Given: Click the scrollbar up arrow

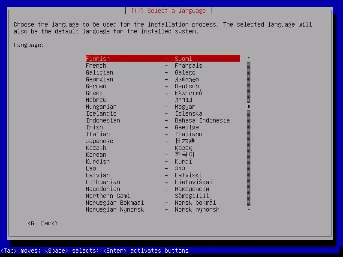Looking at the screenshot, I should [x=249, y=58].
